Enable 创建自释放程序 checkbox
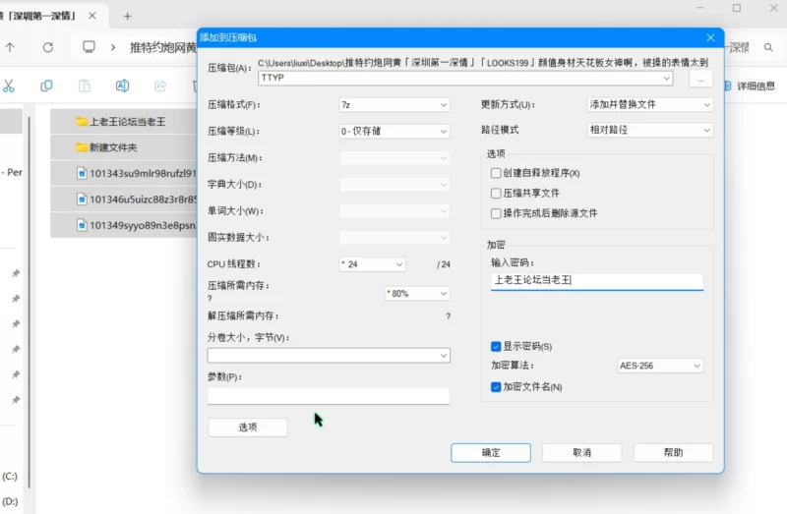This screenshot has width=787, height=514. (496, 173)
